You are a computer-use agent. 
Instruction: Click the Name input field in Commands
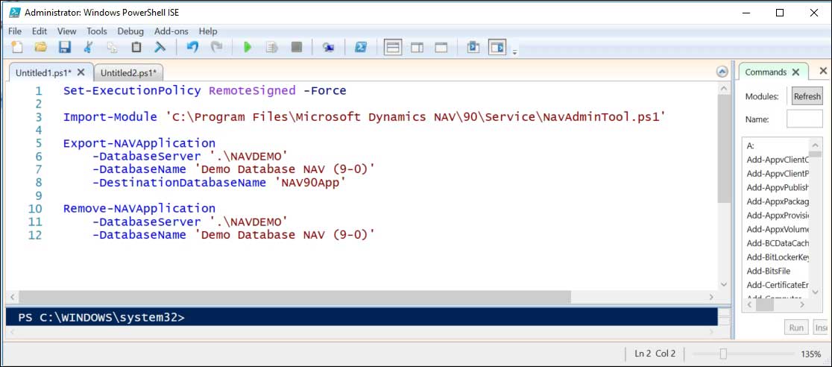tap(804, 119)
